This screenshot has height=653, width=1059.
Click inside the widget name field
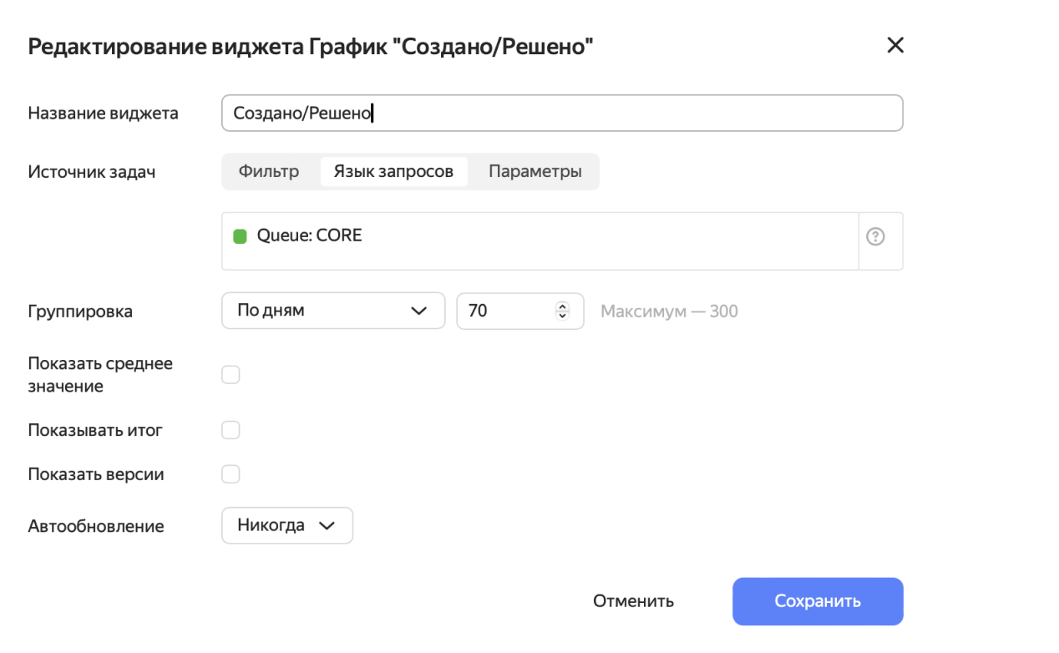pos(561,113)
